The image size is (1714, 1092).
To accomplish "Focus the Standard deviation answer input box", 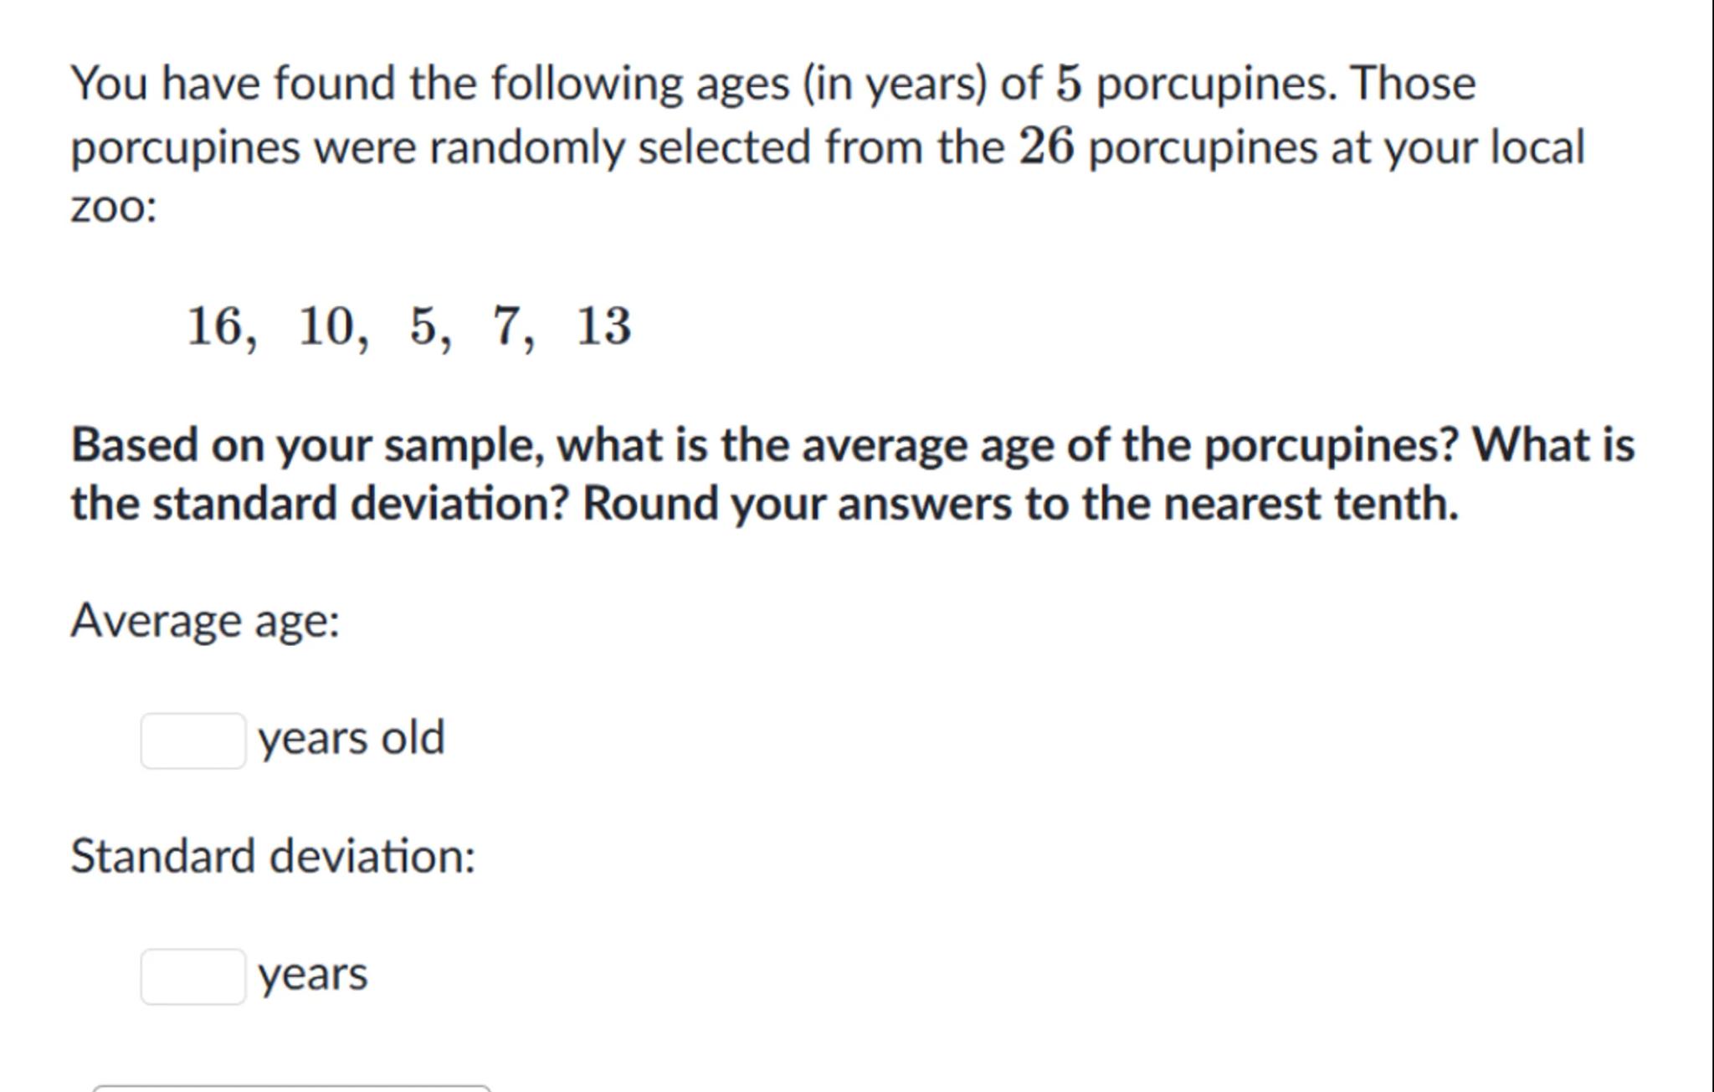I will pos(193,977).
